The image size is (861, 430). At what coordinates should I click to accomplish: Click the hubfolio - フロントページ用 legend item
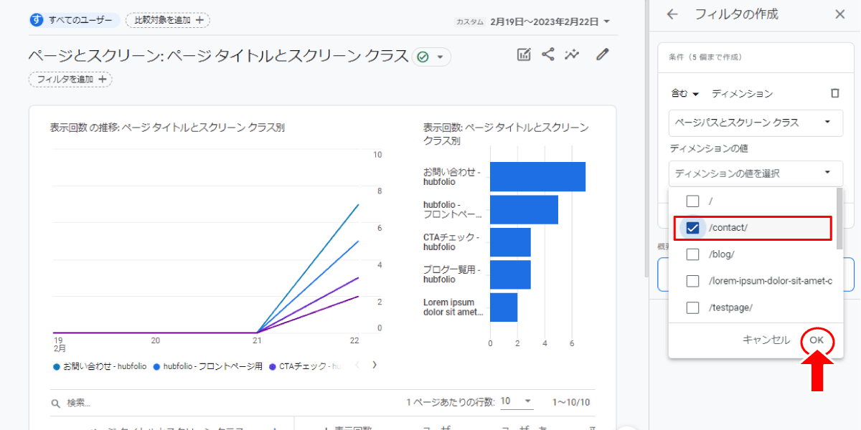coord(208,366)
